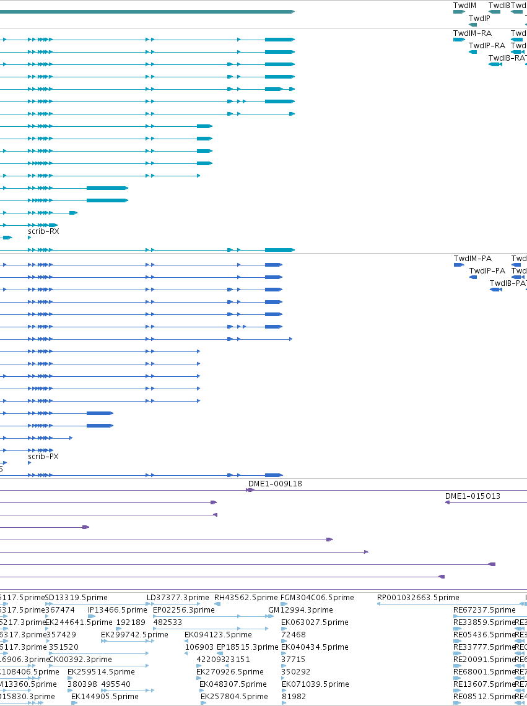
Task: Select the scrib-RX transcript label
Action: click(44, 231)
